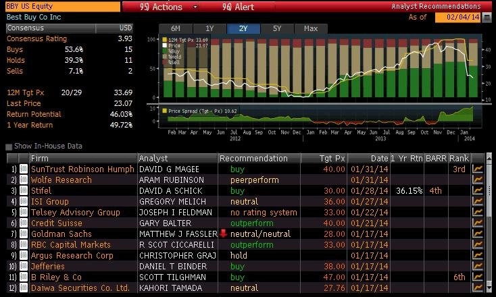The height and width of the screenshot is (297, 496).
Task: Sort by 1 Yr Rtn column header
Action: (407, 158)
